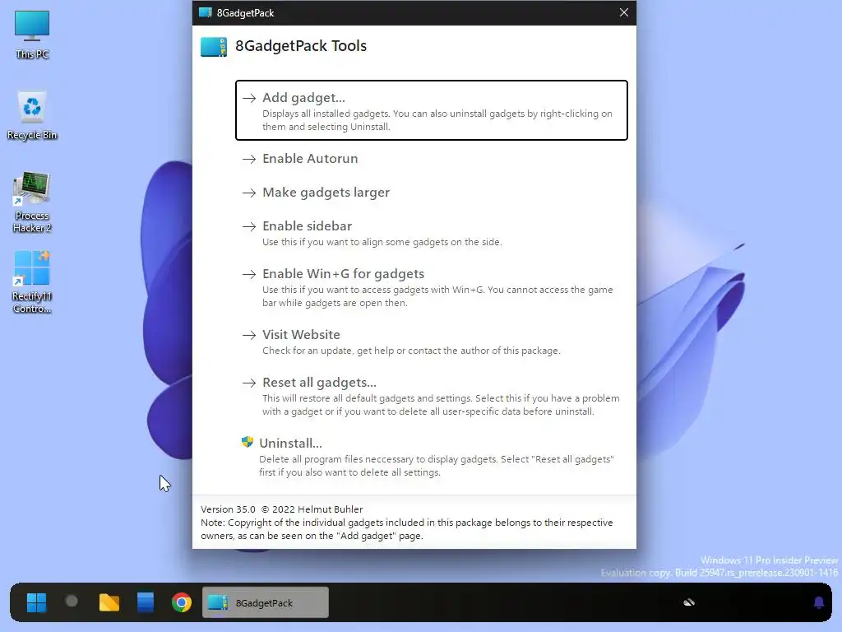Open the Windows Start button
This screenshot has height=632, width=842.
[x=36, y=602]
